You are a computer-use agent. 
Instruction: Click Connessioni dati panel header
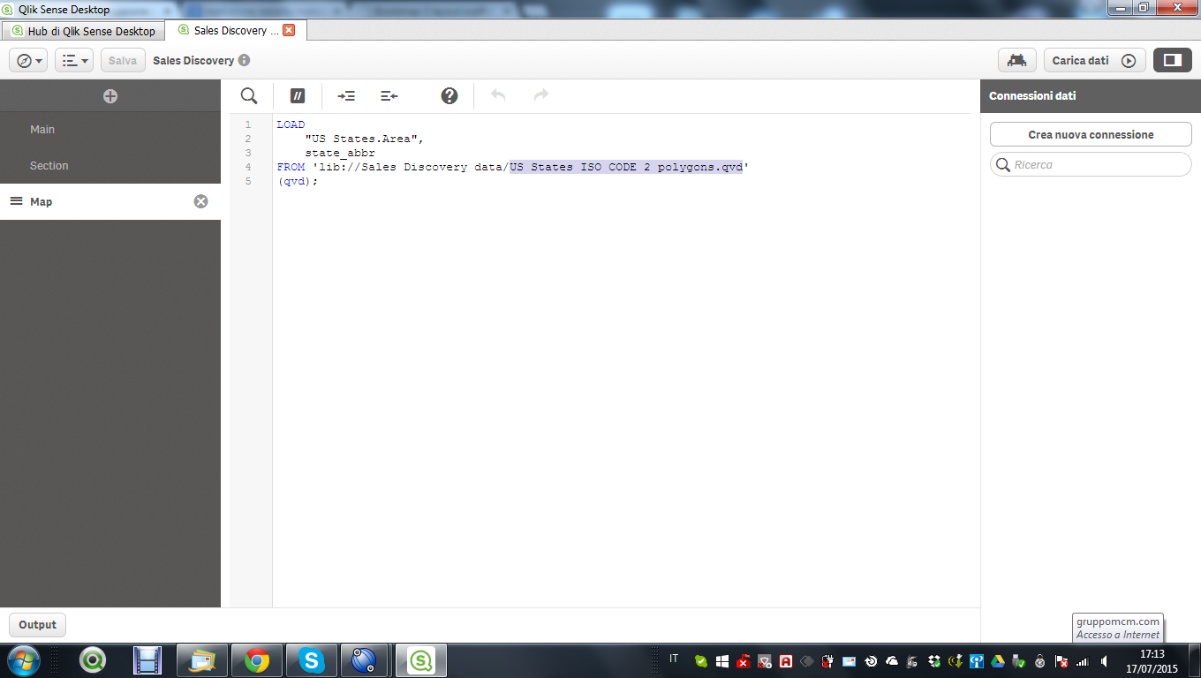point(1091,95)
